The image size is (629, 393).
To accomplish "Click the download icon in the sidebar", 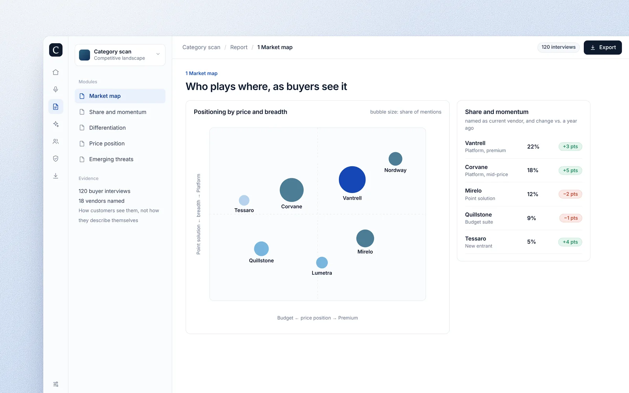I will point(56,176).
